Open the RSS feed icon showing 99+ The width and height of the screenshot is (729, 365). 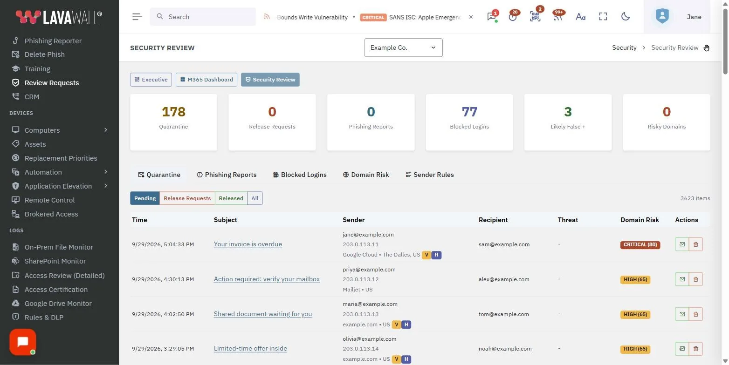(557, 17)
